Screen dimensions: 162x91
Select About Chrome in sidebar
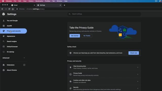pyautogui.click(x=13, y=70)
